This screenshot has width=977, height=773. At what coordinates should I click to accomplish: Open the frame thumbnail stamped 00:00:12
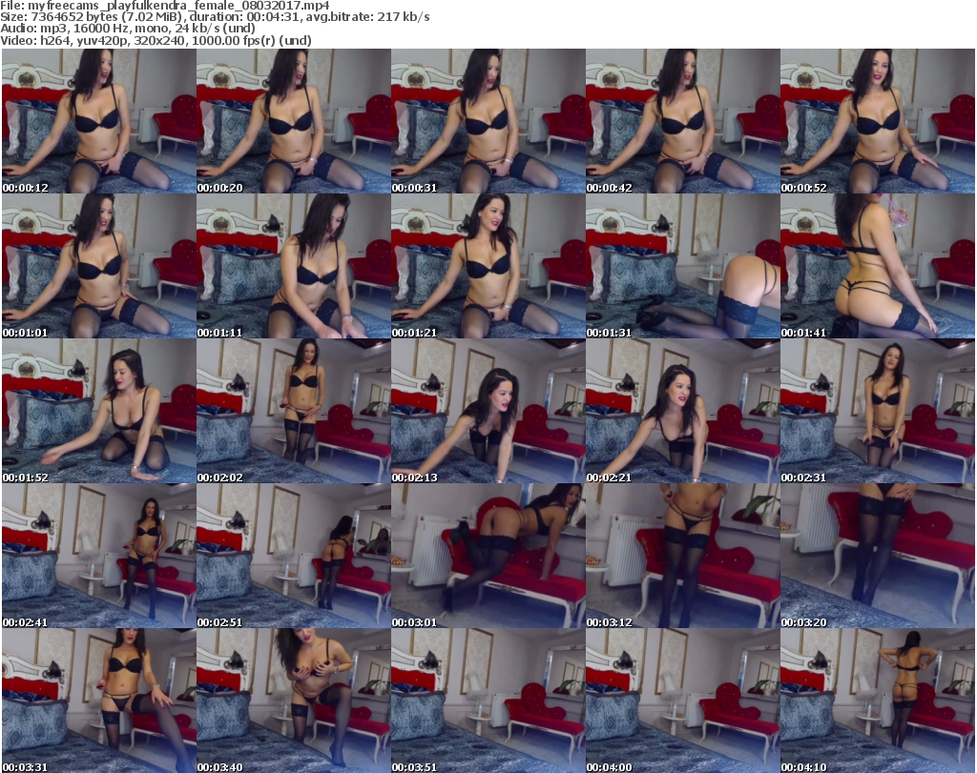click(99, 121)
